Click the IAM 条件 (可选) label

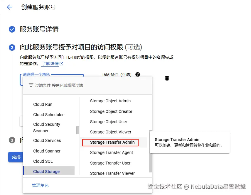117,74
